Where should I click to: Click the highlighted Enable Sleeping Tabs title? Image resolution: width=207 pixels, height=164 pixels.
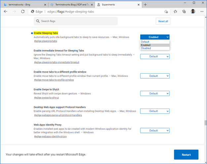coord(46,33)
